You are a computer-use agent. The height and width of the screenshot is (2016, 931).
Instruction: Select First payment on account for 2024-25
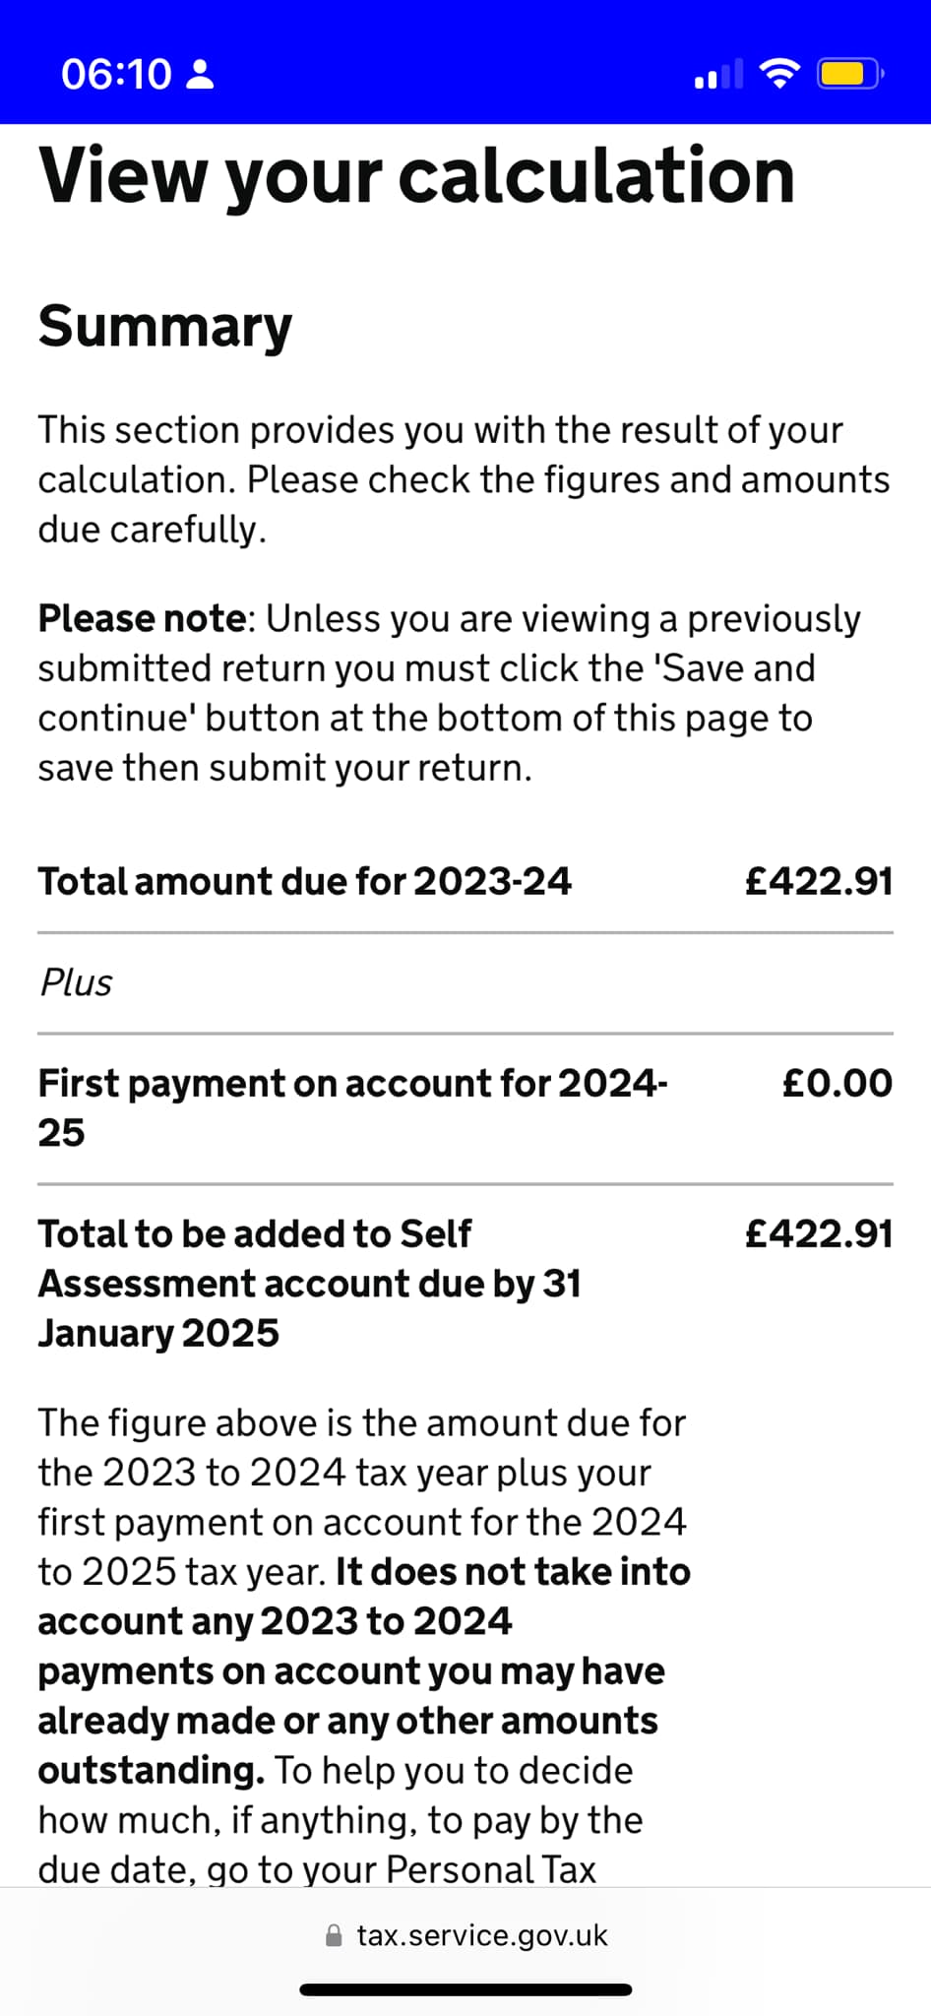coord(352,1107)
